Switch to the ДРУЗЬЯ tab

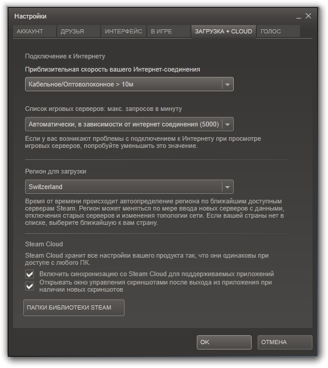79,31
